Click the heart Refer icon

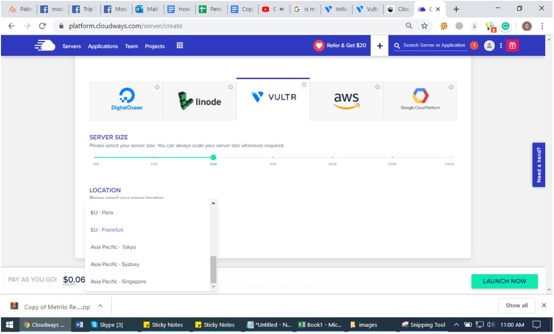point(319,46)
